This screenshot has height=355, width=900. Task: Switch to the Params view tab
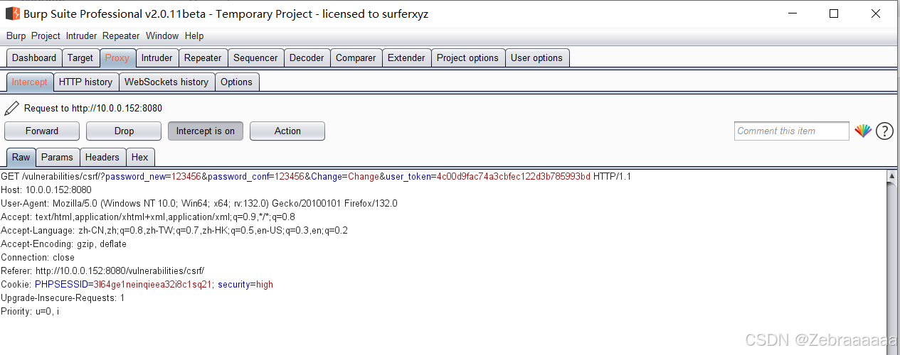57,158
